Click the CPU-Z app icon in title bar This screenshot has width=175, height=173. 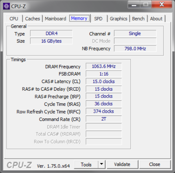point(6,6)
